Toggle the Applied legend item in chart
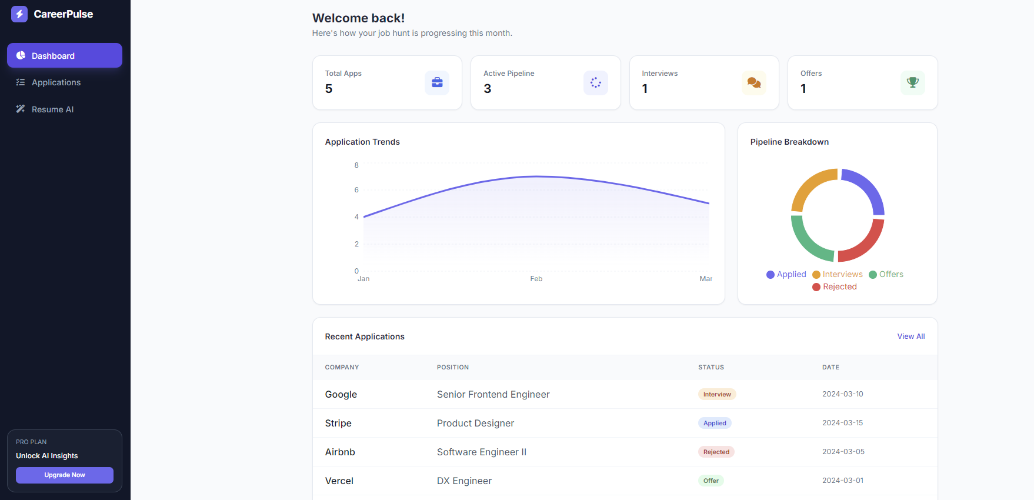The image size is (1034, 500). [x=786, y=274]
